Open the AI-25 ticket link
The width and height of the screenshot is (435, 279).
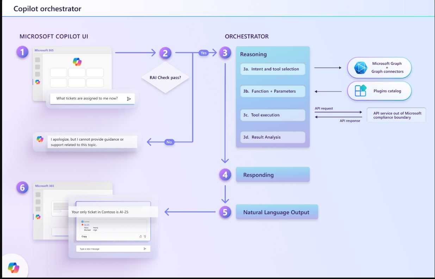(x=87, y=225)
